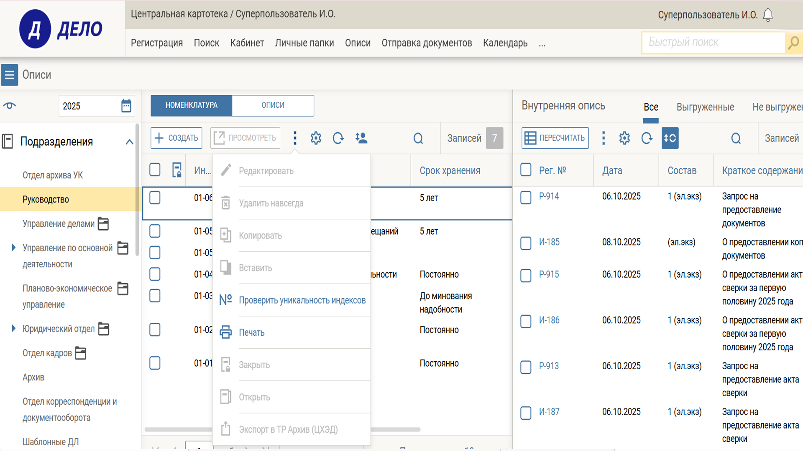Refresh the Внутренняя опись list

[x=647, y=138]
